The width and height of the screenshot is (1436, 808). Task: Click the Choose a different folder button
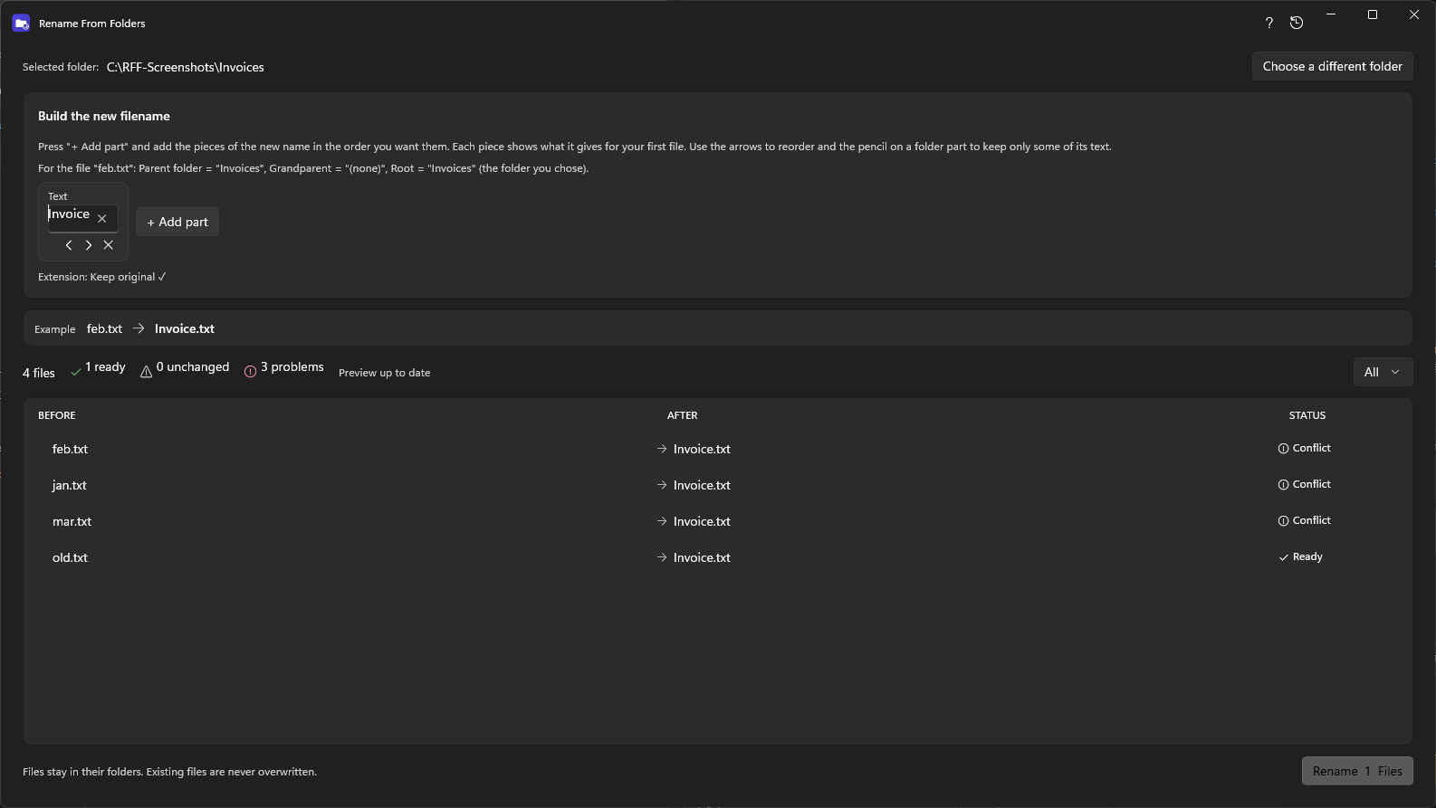pyautogui.click(x=1332, y=66)
